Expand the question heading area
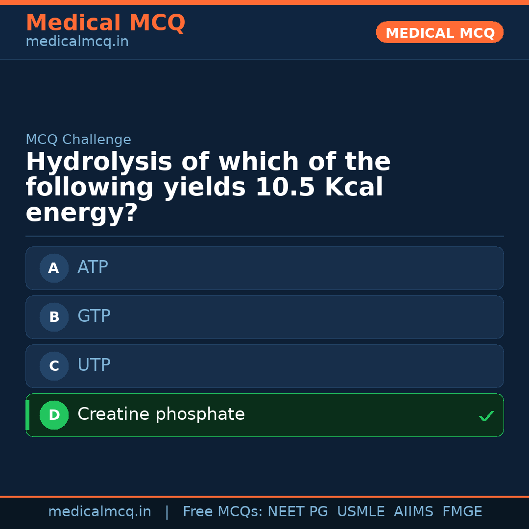The image size is (529, 529). (208, 187)
